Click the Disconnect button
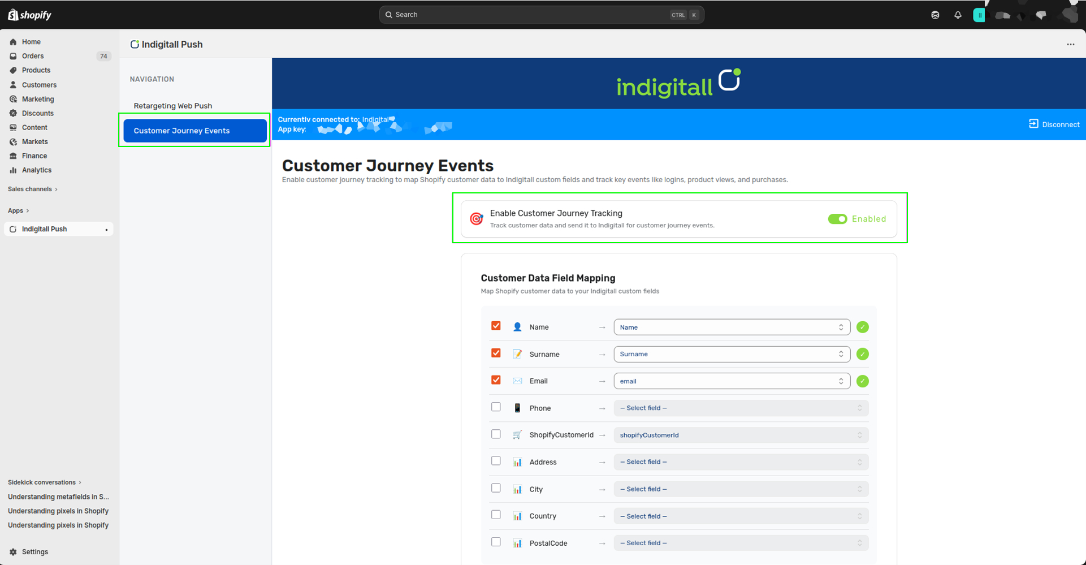1086x565 pixels. click(x=1054, y=124)
